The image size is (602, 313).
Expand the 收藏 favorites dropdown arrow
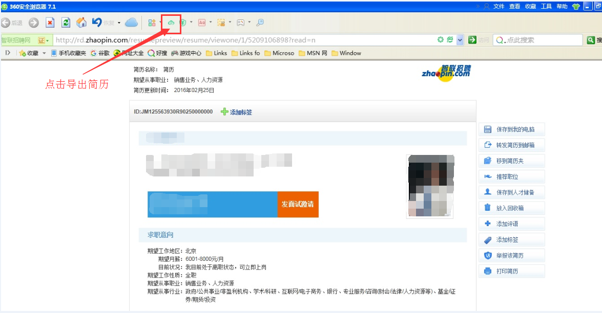point(44,53)
